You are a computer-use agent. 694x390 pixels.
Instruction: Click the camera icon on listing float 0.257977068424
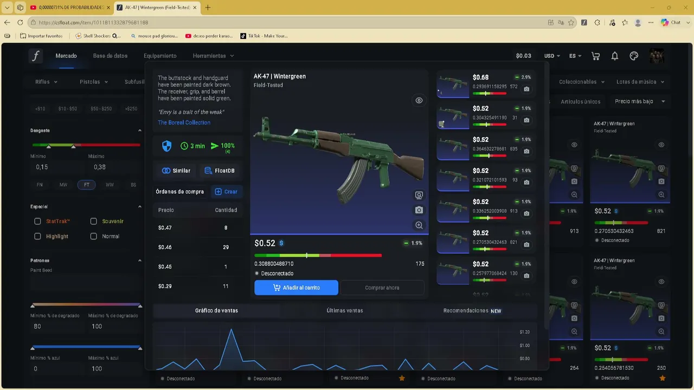(x=526, y=276)
